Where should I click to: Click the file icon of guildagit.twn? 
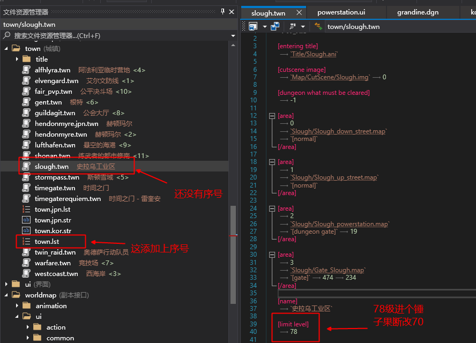[x=26, y=113]
